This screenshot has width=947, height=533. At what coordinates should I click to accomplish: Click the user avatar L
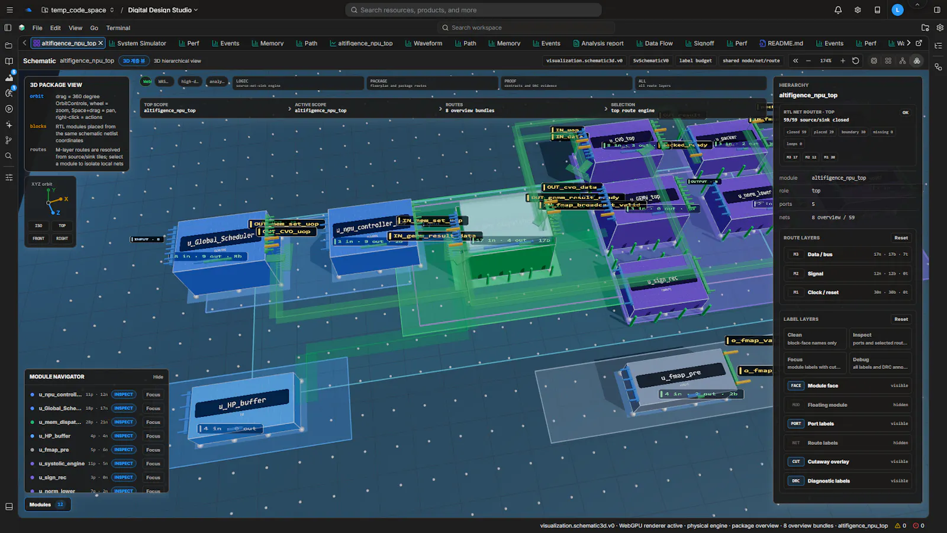point(898,10)
